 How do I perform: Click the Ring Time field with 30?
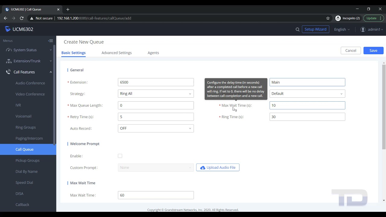(x=307, y=117)
